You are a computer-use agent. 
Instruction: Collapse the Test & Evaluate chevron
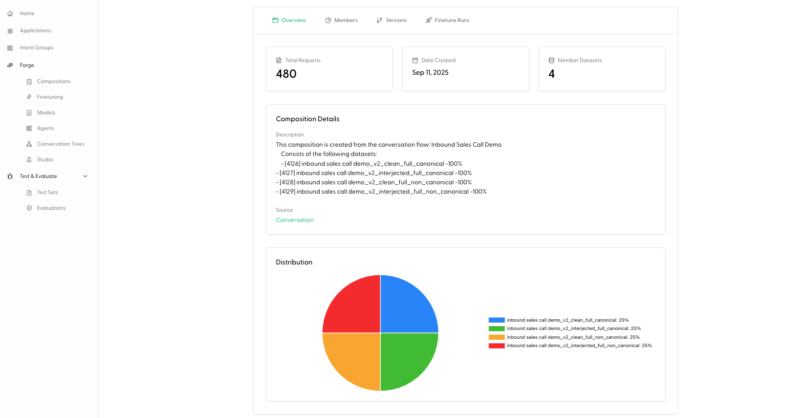[85, 176]
